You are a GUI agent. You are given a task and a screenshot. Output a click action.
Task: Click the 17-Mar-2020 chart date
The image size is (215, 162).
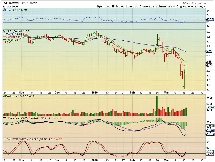point(10,6)
